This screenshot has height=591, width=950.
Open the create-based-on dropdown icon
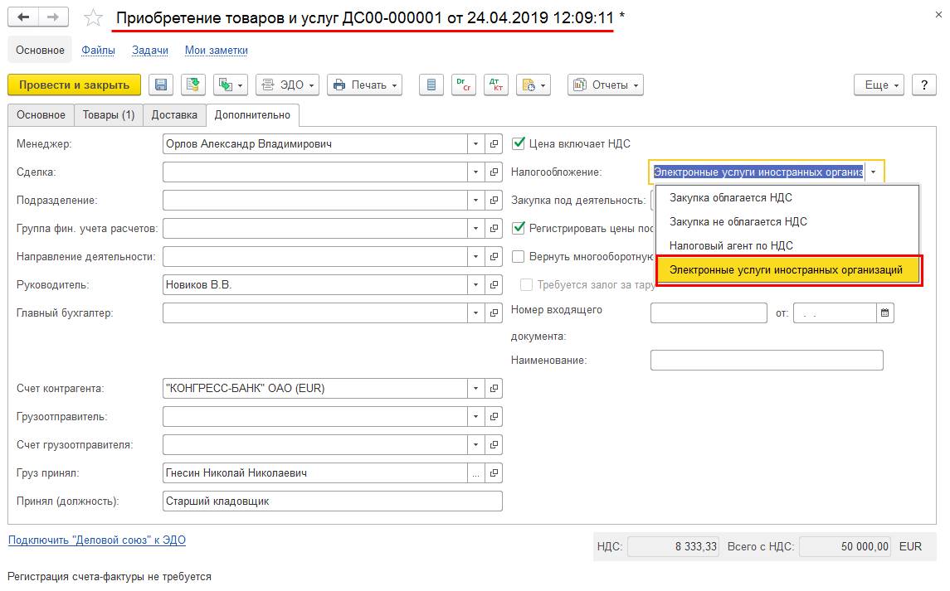click(x=230, y=85)
